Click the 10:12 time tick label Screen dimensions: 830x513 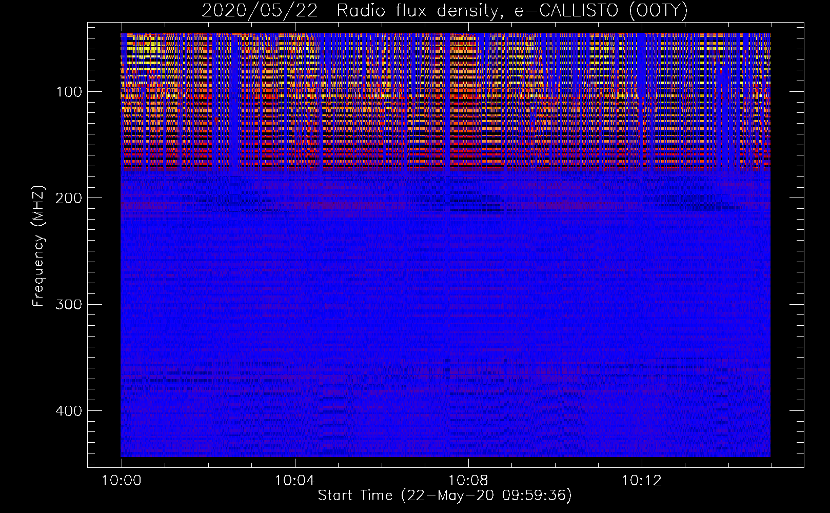pyautogui.click(x=641, y=481)
